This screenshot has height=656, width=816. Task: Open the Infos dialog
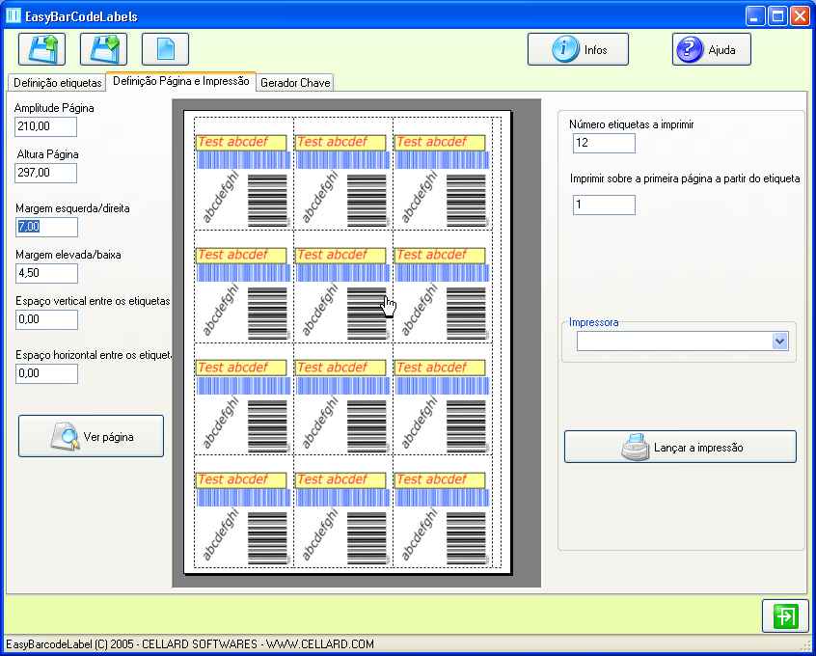(578, 49)
